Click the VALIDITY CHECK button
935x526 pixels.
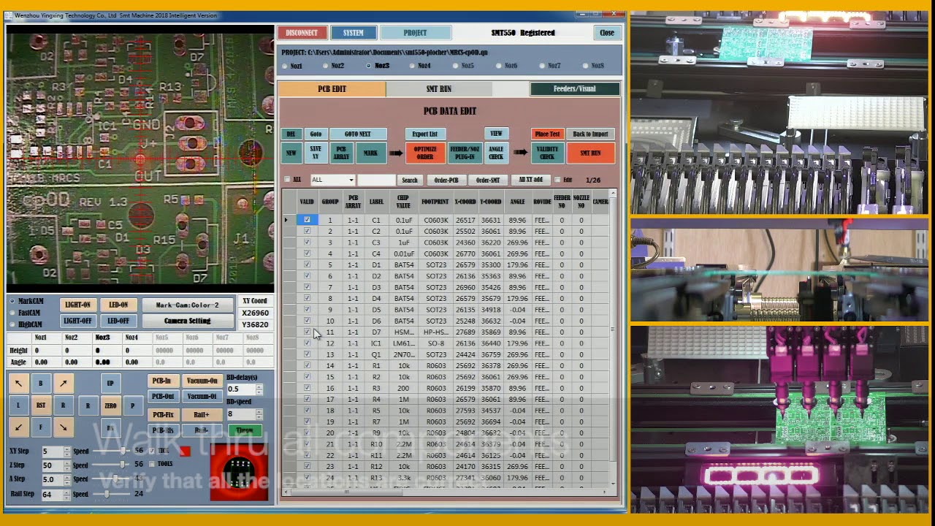click(x=547, y=153)
